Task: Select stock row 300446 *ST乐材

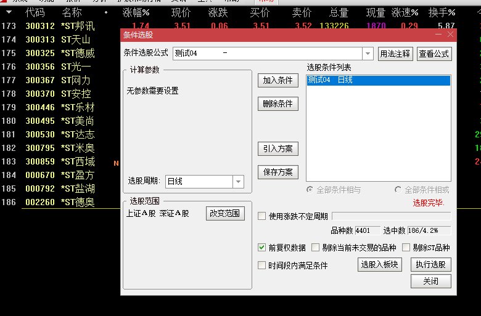Action: pyautogui.click(x=60, y=107)
